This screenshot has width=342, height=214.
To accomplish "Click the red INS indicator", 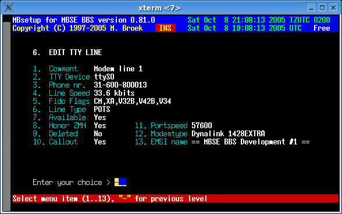I will click(x=165, y=28).
